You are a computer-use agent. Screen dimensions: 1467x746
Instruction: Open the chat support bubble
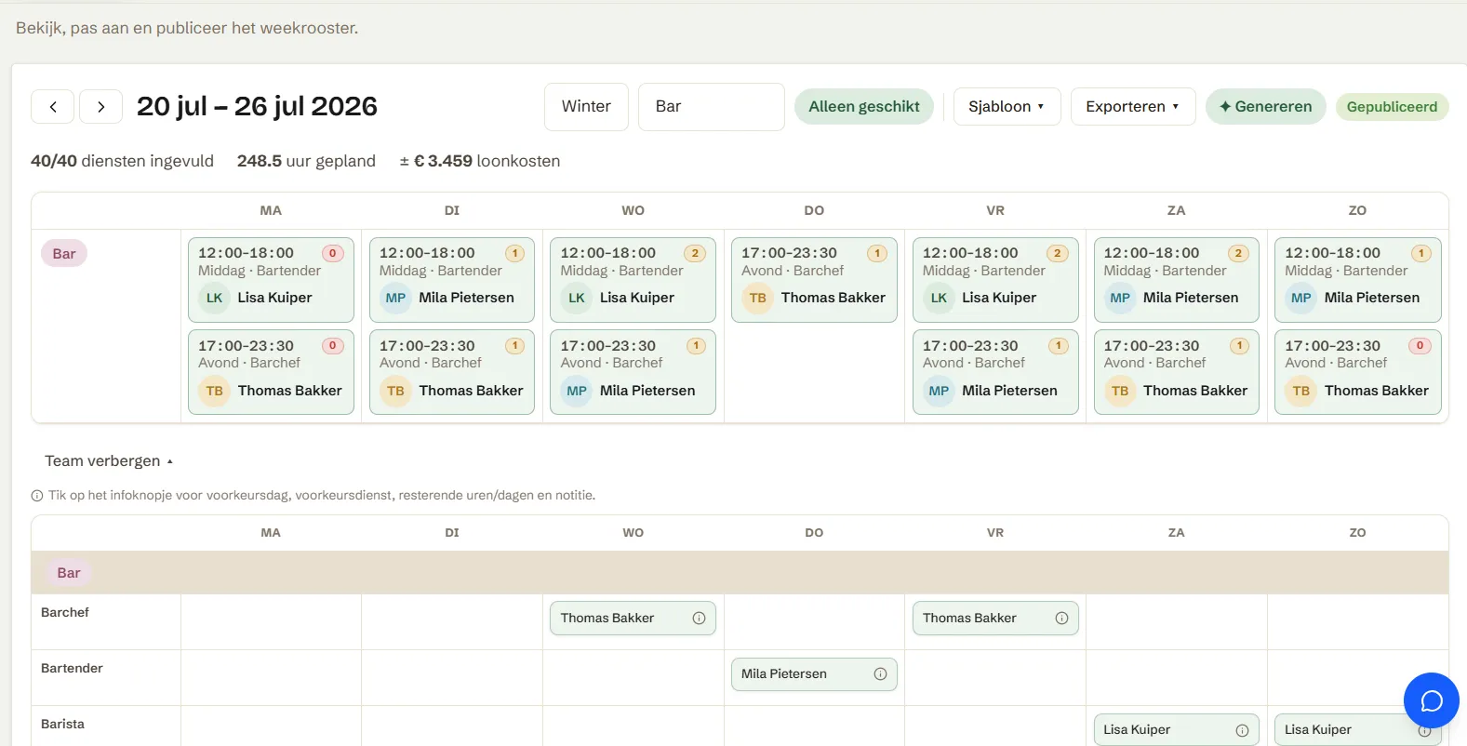1431,700
